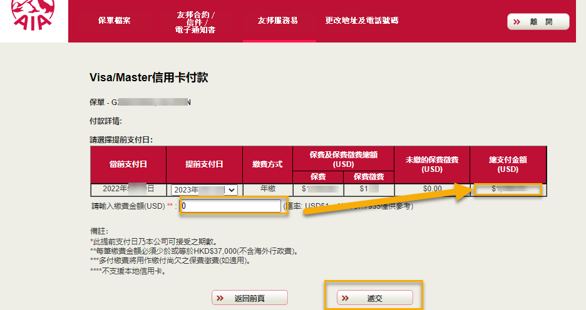586x310 pixels.
Task: Select the 年繳 payment mode cell
Action: [x=267, y=189]
